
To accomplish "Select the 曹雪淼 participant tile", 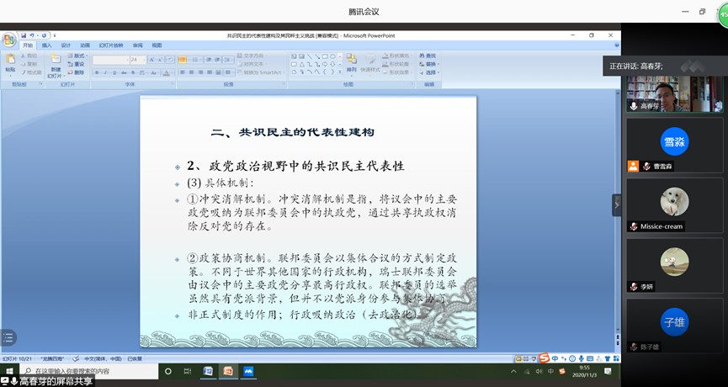I will click(x=674, y=145).
